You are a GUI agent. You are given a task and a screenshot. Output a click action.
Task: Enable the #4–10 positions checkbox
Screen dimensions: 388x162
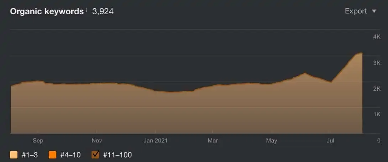coord(53,155)
